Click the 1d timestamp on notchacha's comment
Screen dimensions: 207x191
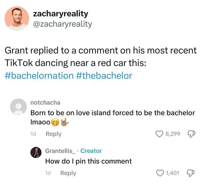pos(33,134)
